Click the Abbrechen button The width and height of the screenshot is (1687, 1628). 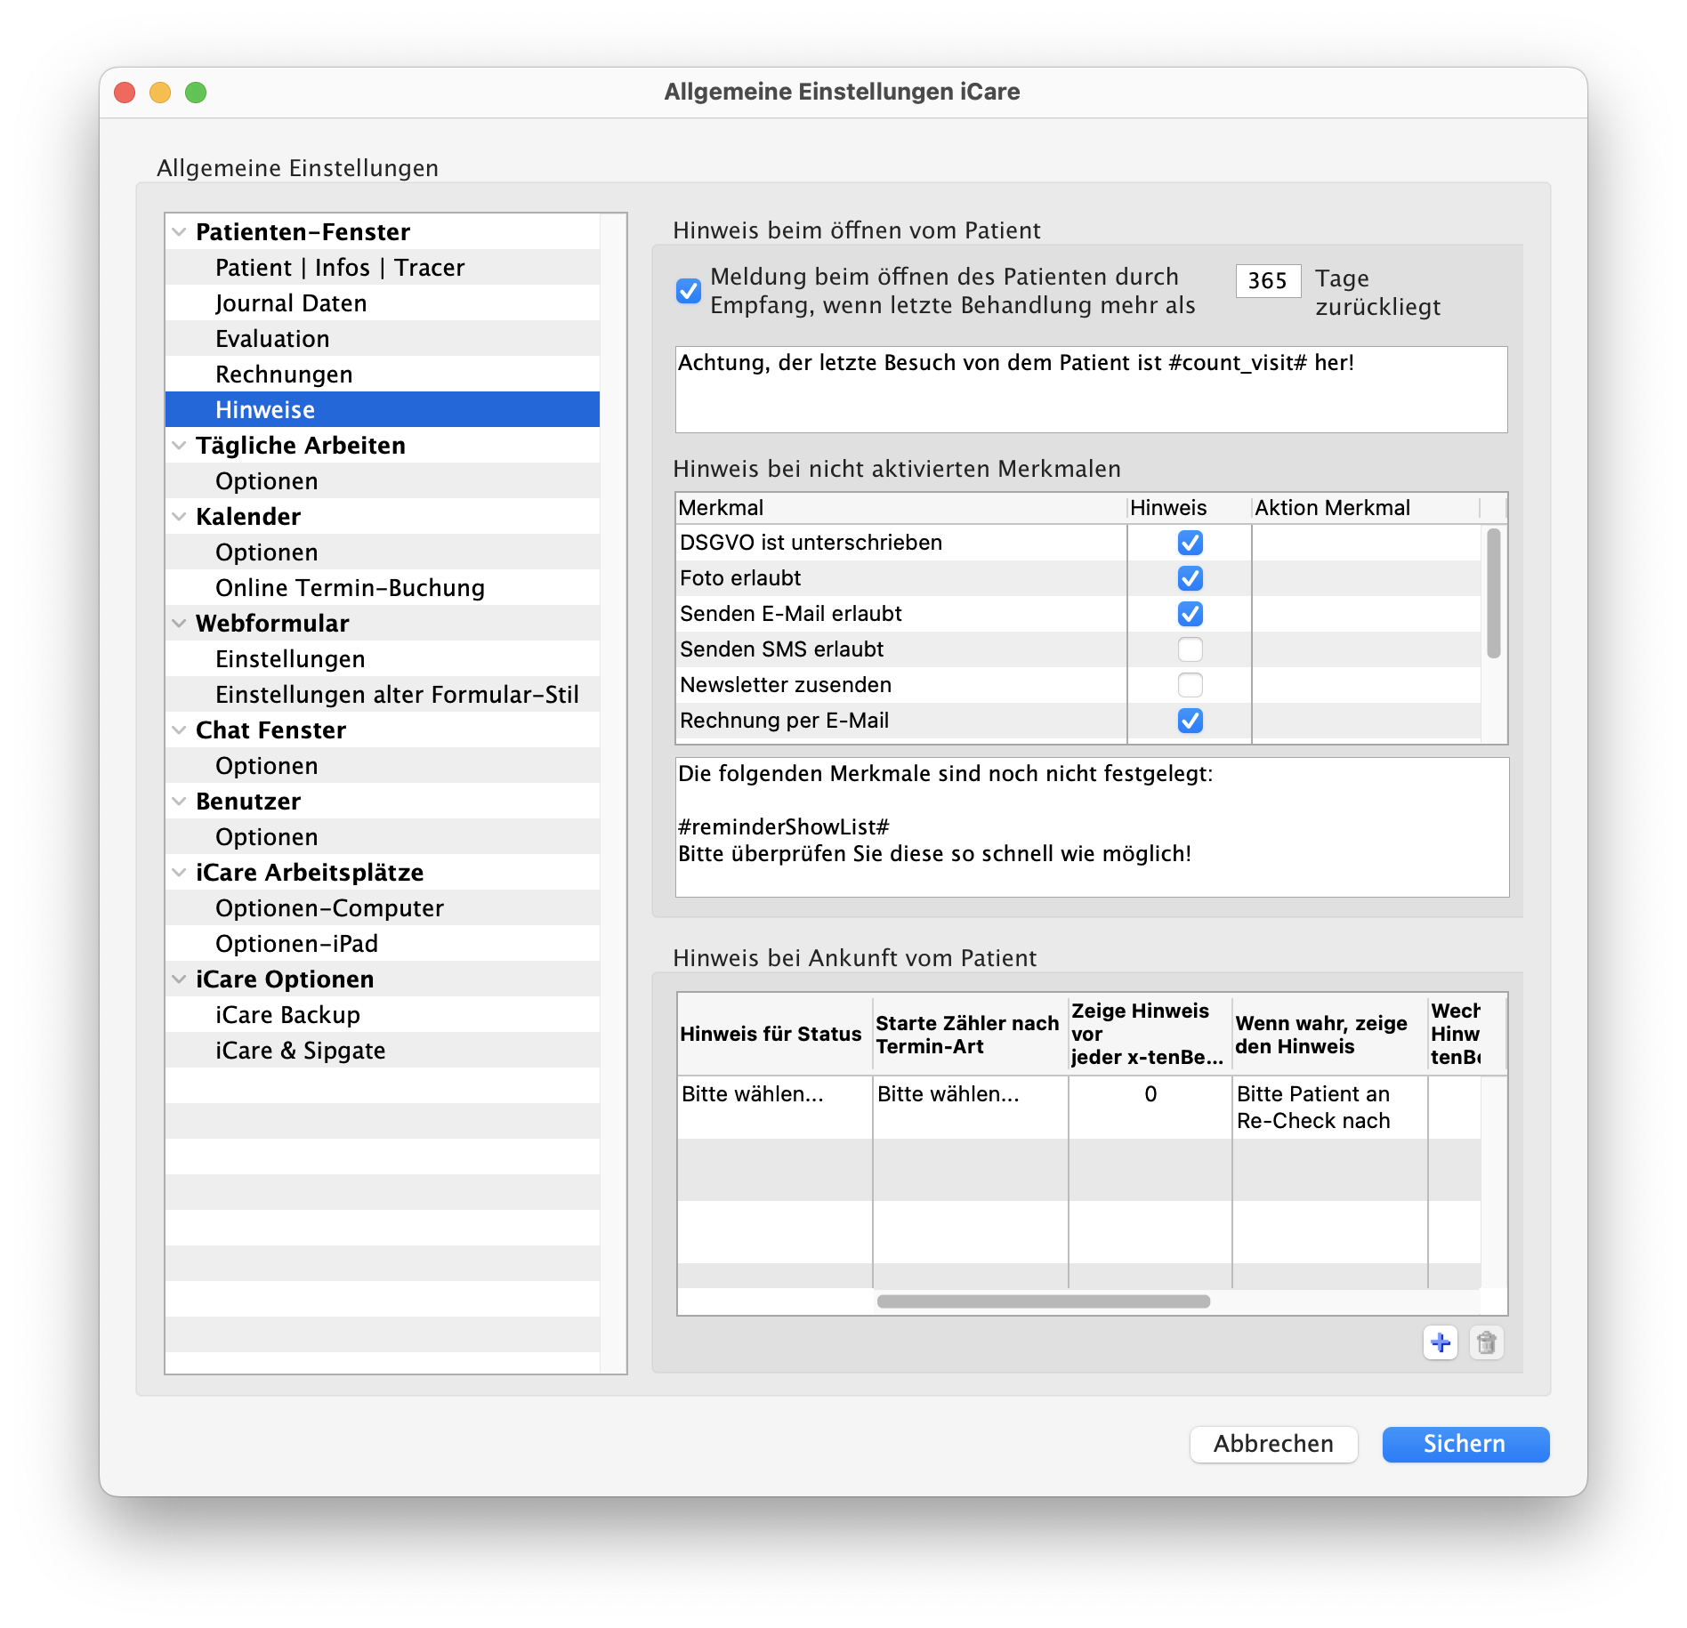(x=1273, y=1444)
